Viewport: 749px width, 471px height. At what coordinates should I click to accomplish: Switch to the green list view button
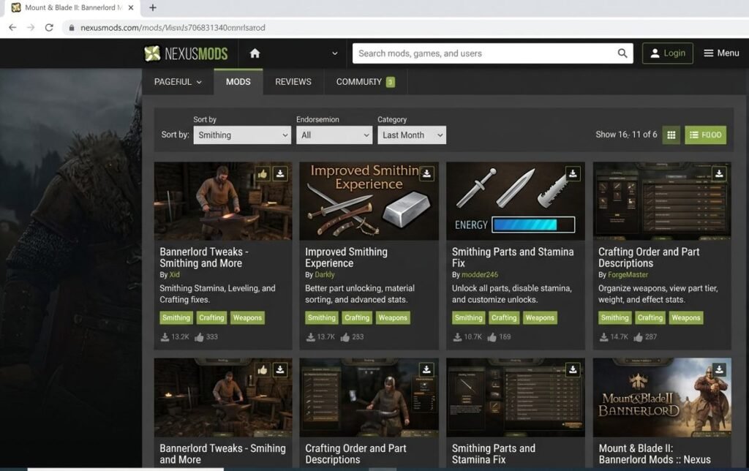click(x=706, y=135)
